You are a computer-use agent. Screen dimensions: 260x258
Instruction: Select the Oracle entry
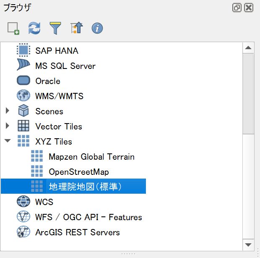coord(48,81)
